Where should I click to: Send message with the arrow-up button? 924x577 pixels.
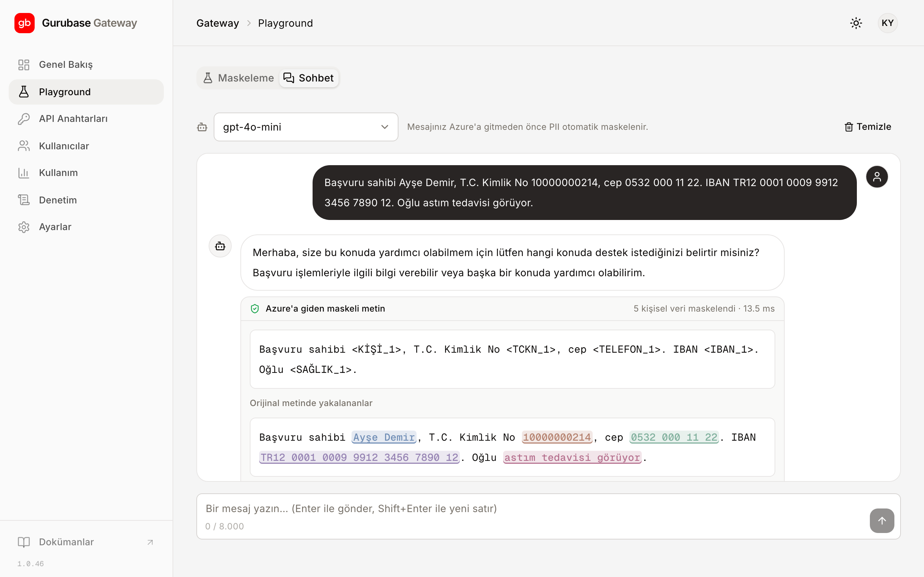coord(882,520)
